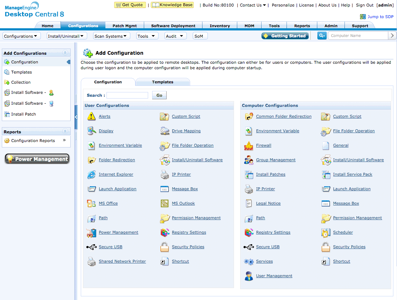
Task: Open the License link in the header
Action: pos(306,5)
